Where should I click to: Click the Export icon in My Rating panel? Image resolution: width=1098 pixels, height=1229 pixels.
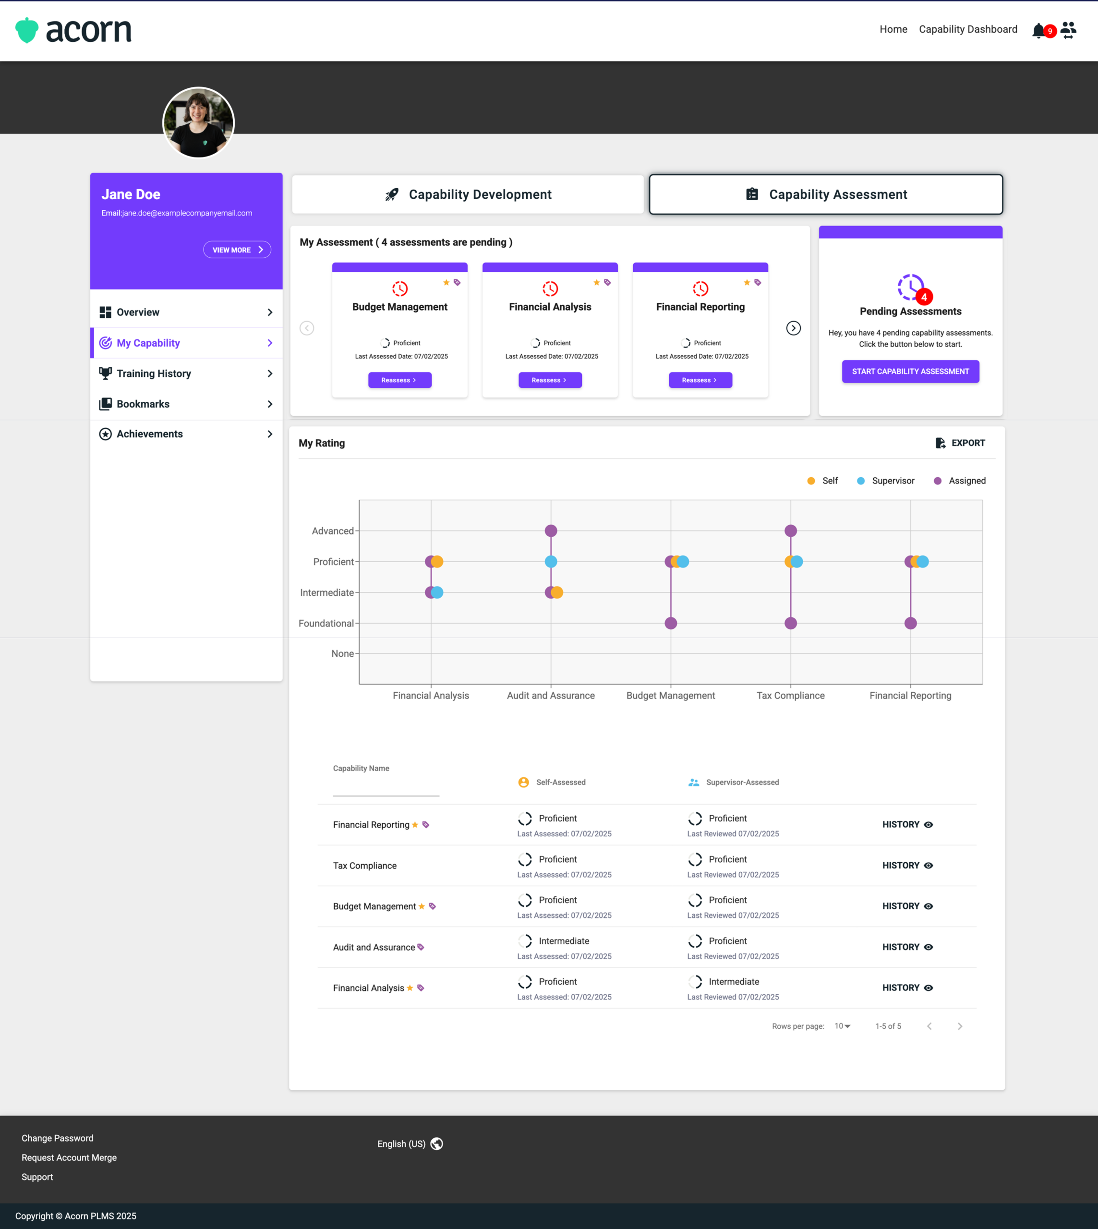pos(941,443)
